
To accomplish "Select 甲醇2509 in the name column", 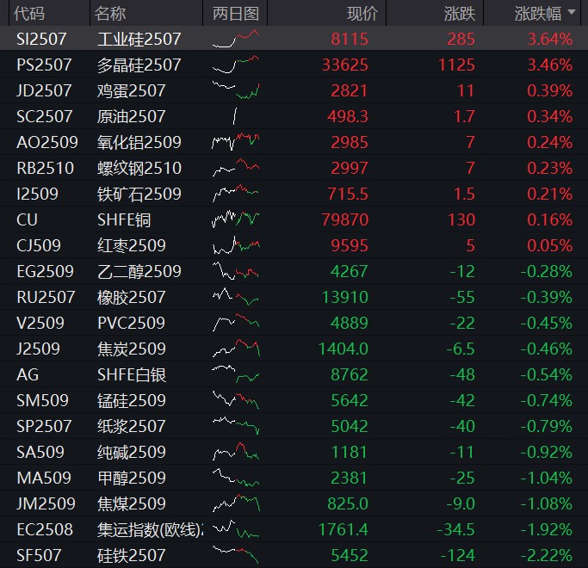I will coord(132,478).
